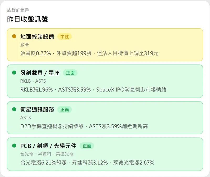Click the 正面 badge on PCB / 射頻 / 光學元件
Viewport: 210px width, 177px height.
87,146
